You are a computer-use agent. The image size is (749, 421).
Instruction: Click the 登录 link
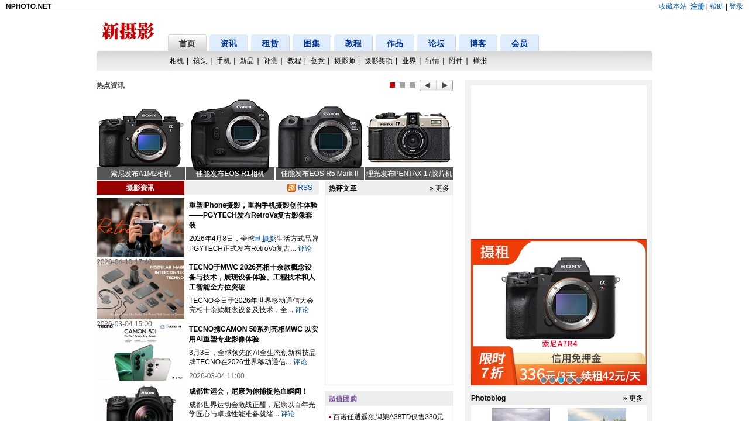click(x=736, y=6)
